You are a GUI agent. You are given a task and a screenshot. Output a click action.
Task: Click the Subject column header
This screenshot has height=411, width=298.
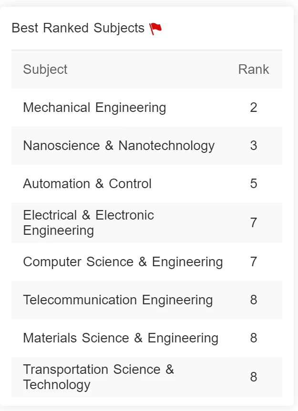click(45, 70)
